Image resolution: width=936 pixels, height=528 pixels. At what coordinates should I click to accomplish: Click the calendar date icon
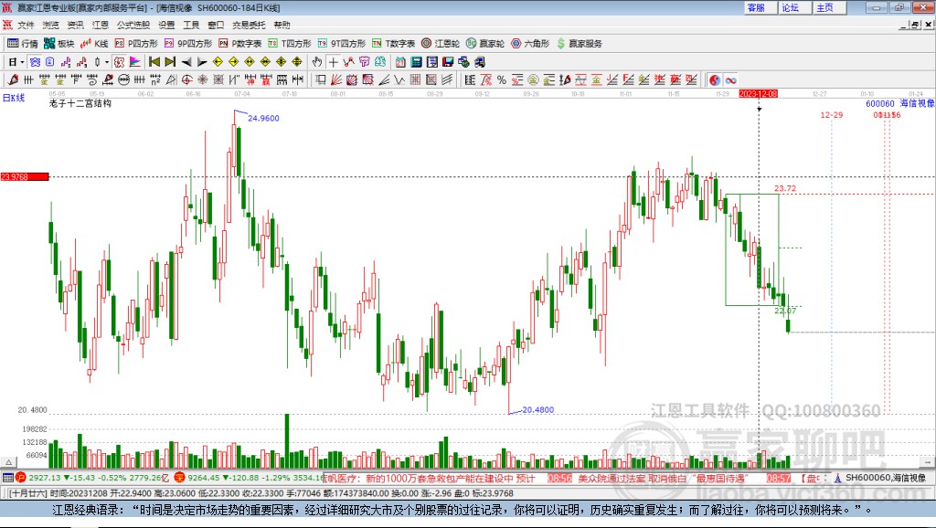coord(400,62)
